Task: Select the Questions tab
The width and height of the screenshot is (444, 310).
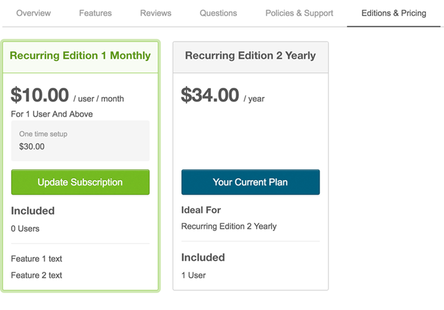Action: point(218,13)
